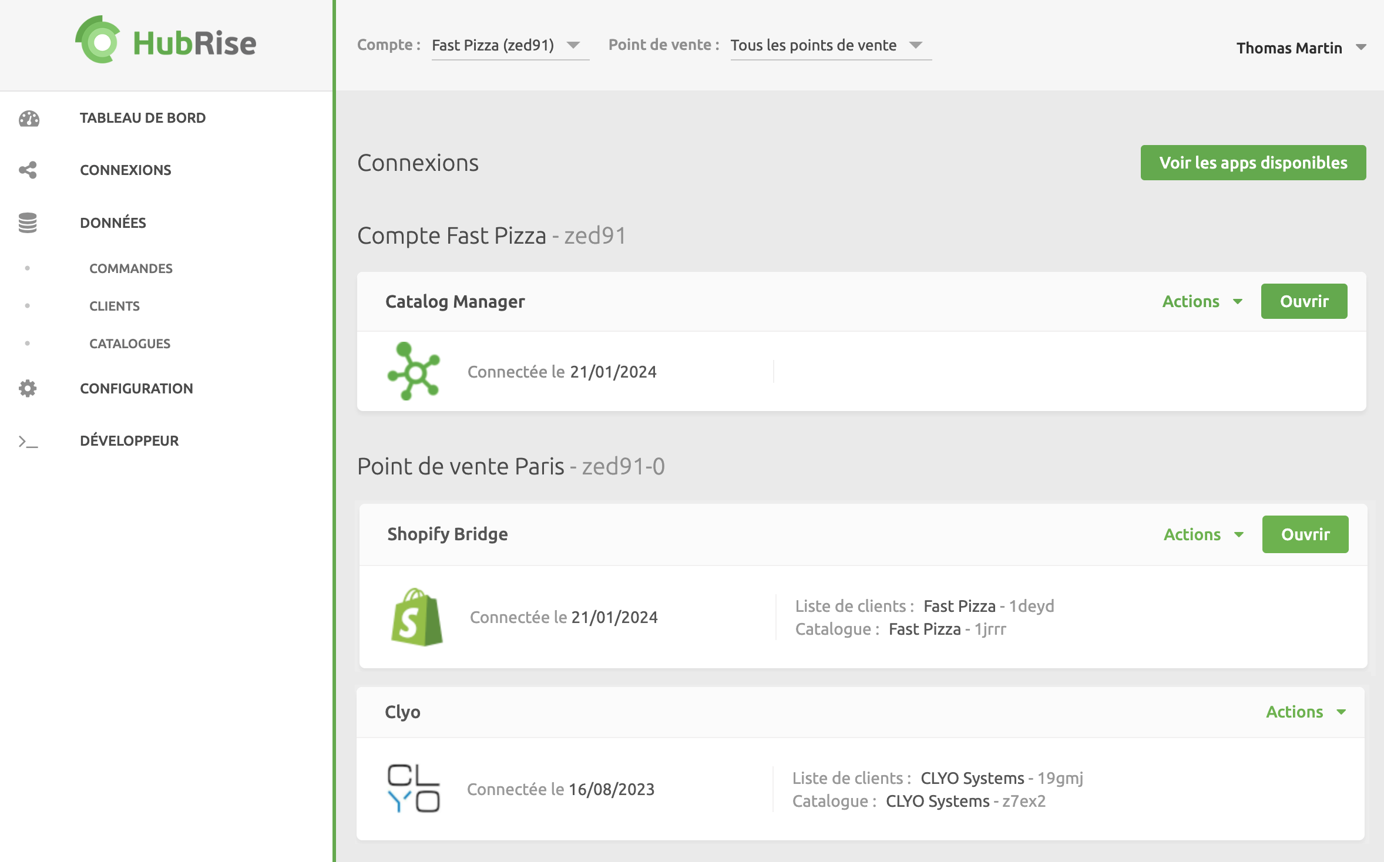Click Compte Fast Pizza - zed91 heading
The width and height of the screenshot is (1384, 862).
pyautogui.click(x=492, y=235)
